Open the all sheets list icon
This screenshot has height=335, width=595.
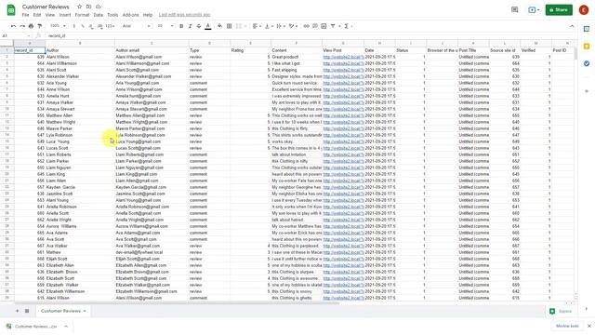click(x=27, y=311)
